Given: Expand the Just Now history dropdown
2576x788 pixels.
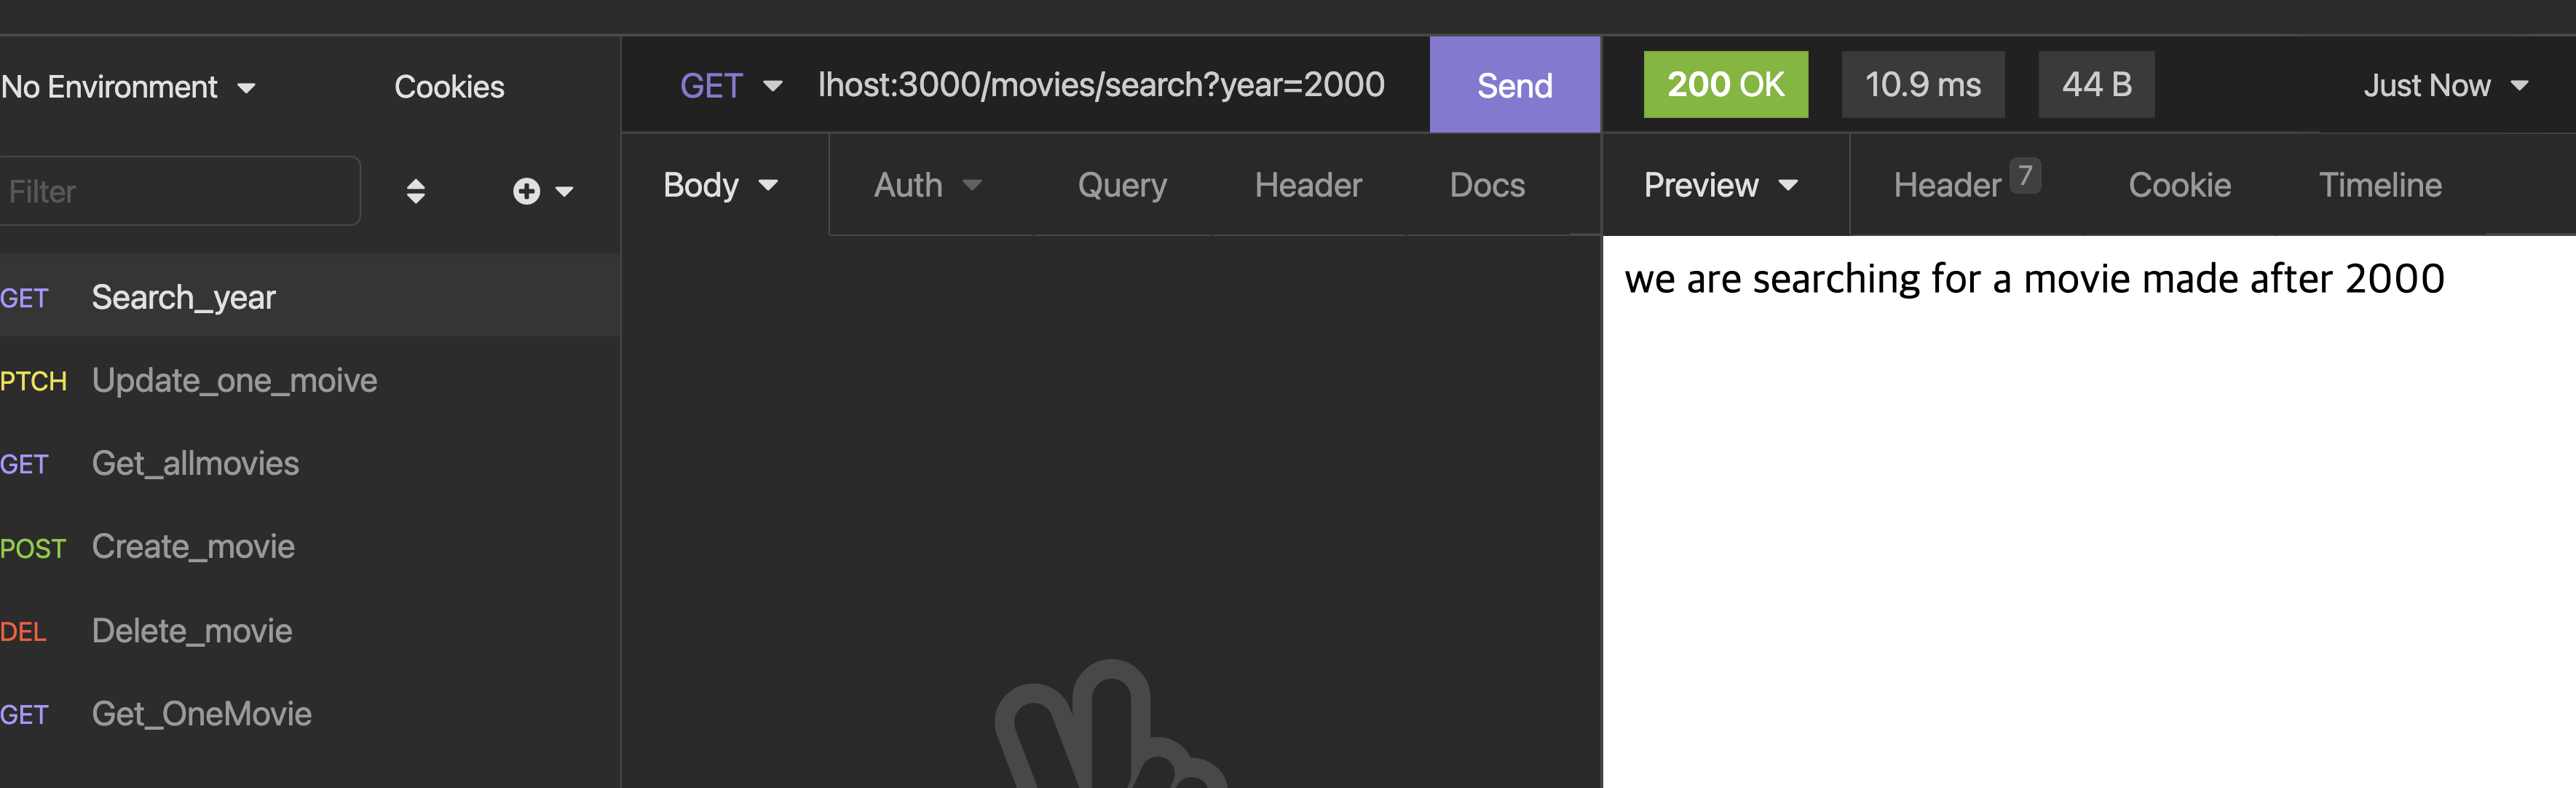Looking at the screenshot, I should click(x=2444, y=86).
